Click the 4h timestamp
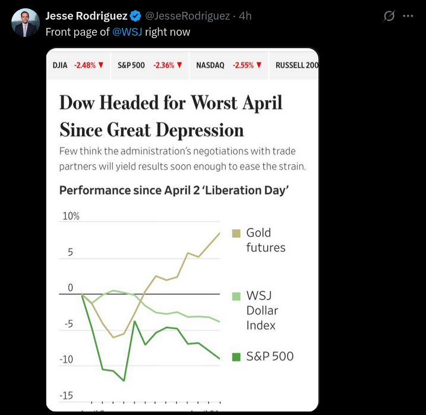 coord(245,16)
